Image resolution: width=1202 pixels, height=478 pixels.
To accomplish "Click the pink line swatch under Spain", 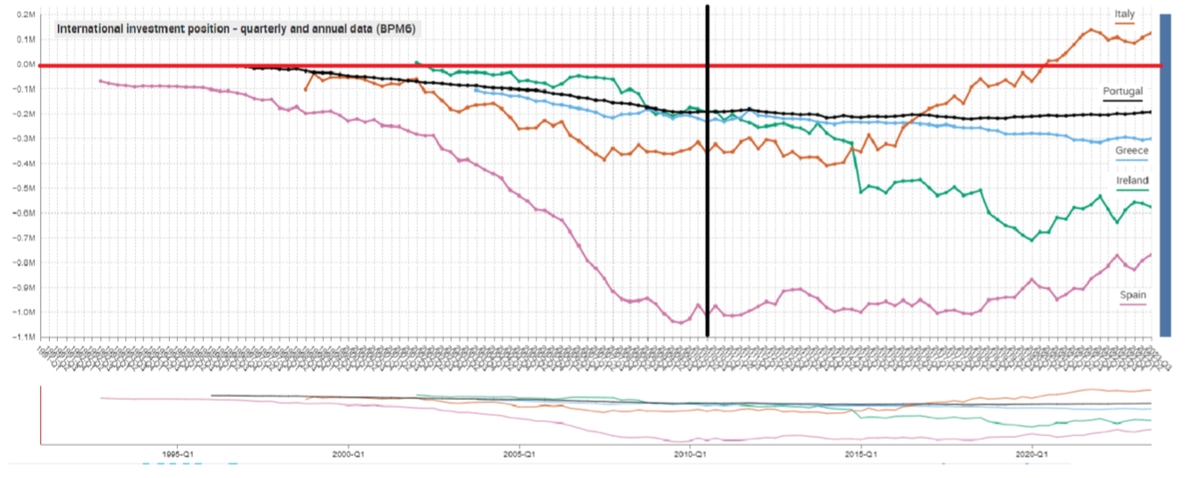I will pos(1132,305).
